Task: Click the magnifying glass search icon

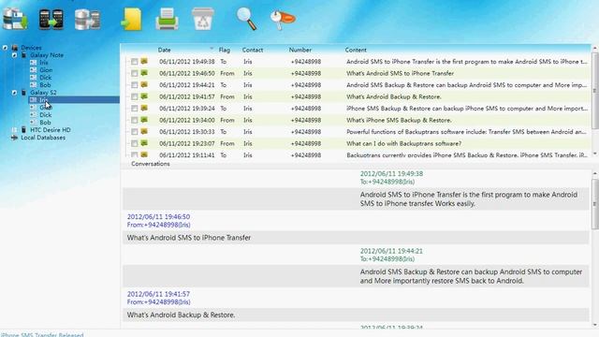Action: click(x=246, y=19)
